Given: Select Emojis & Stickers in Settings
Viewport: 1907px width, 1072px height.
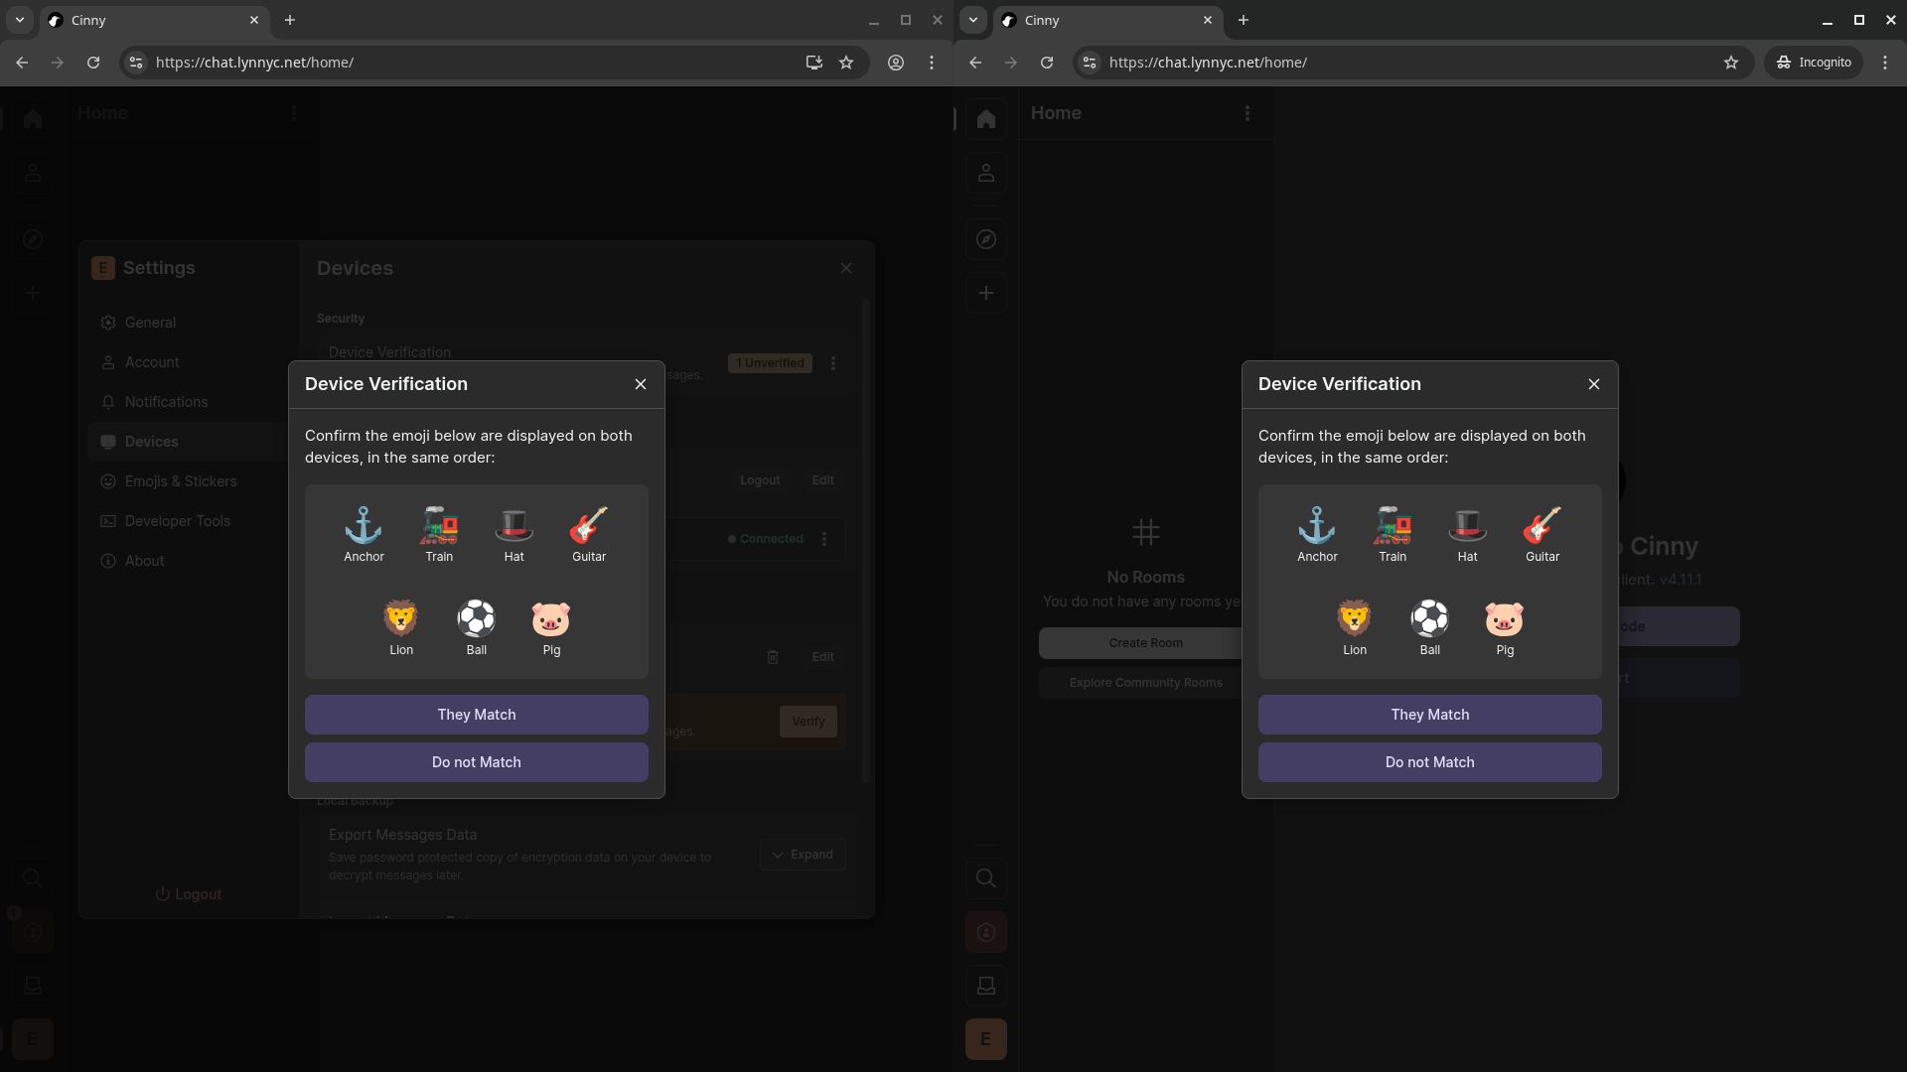Looking at the screenshot, I should 189,481.
